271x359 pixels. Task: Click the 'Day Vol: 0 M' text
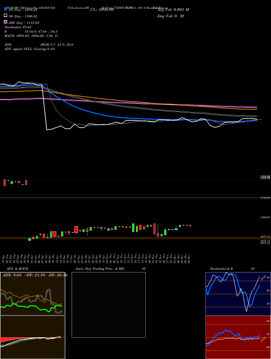(x=170, y=16)
